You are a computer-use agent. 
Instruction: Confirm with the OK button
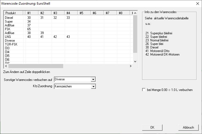(152, 127)
